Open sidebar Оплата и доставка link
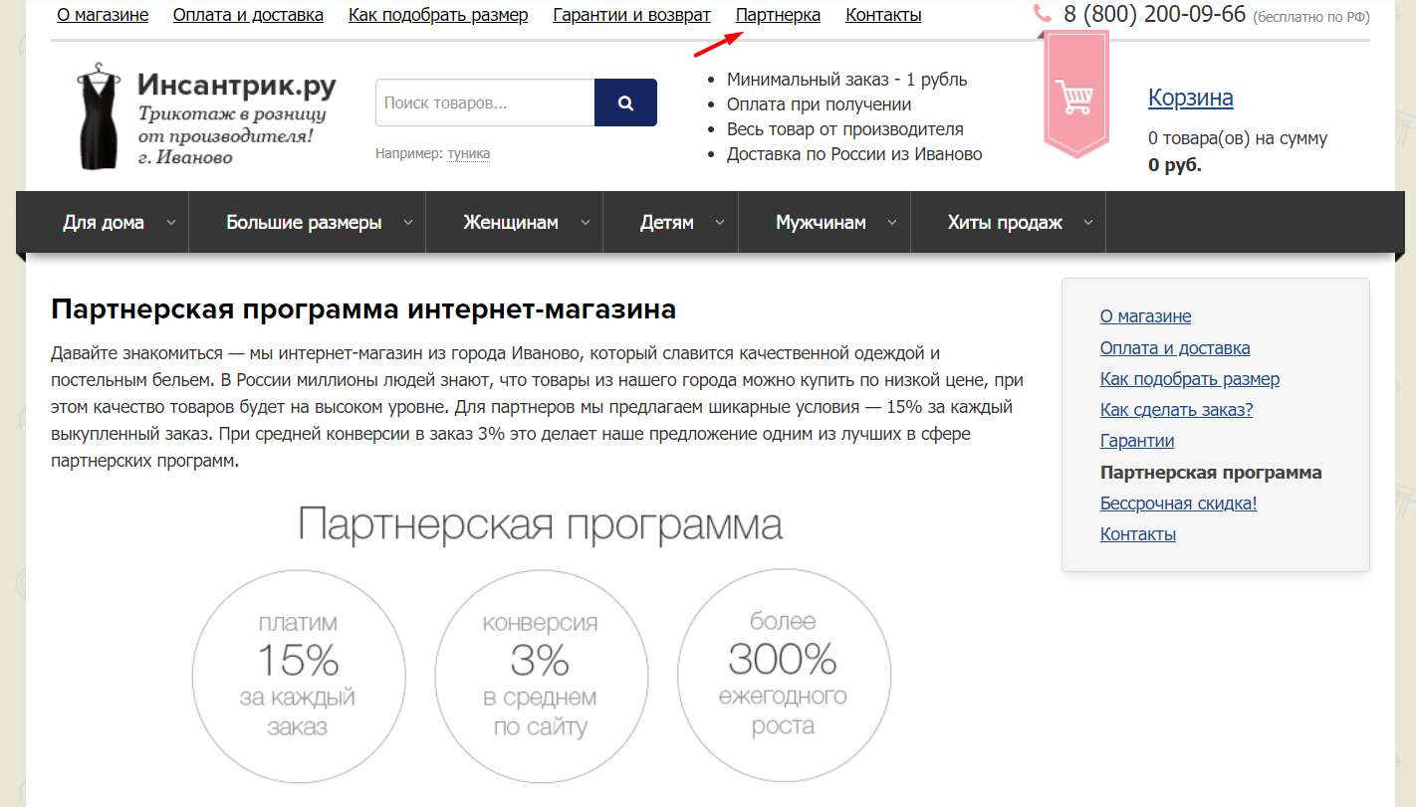 click(x=1174, y=348)
